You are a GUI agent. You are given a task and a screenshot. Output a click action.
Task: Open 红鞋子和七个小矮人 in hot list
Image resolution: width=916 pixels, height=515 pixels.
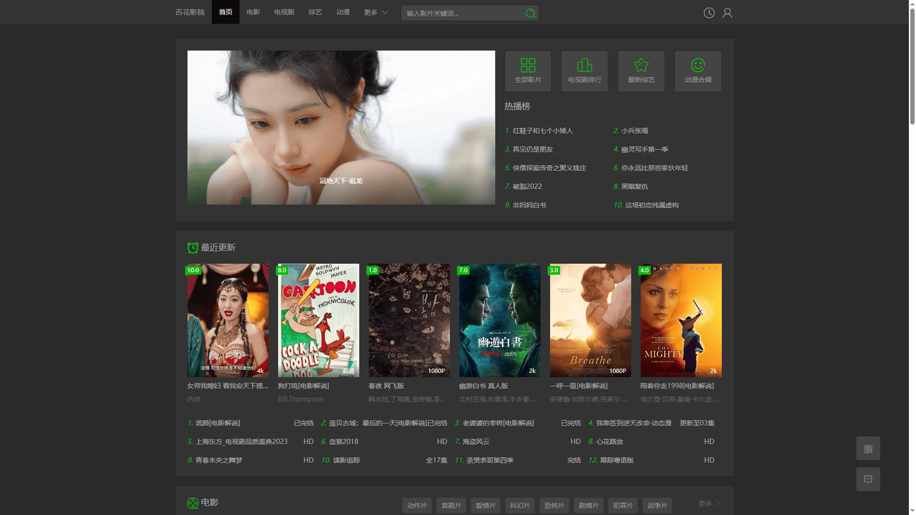point(543,131)
